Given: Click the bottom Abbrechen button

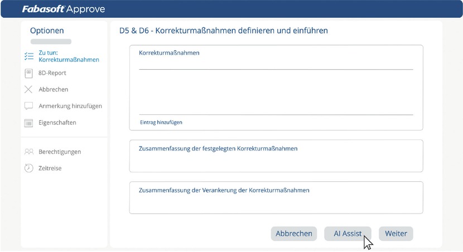Looking at the screenshot, I should 294,234.
